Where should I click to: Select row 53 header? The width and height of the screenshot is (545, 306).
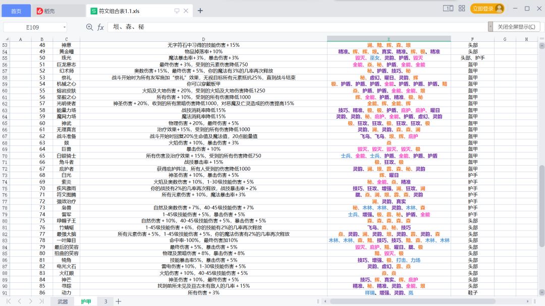click(x=5, y=45)
